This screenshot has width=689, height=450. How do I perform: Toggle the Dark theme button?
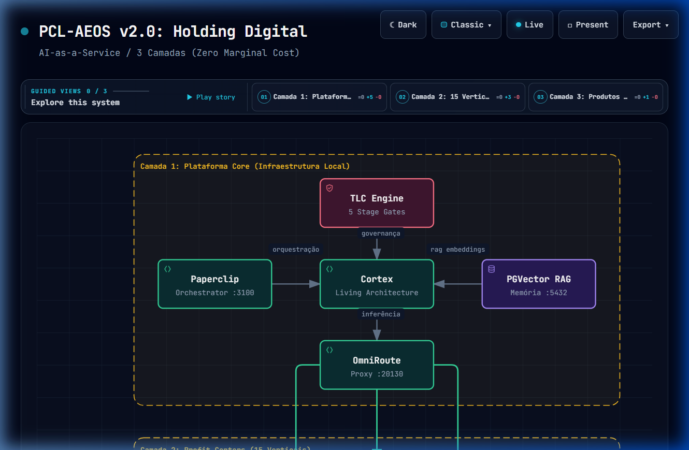click(403, 25)
